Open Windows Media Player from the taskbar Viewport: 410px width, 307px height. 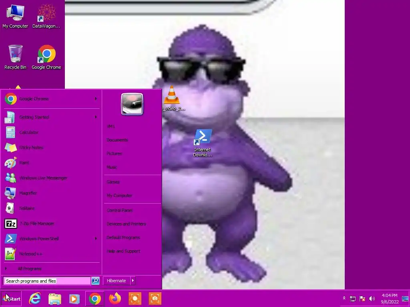(74, 299)
